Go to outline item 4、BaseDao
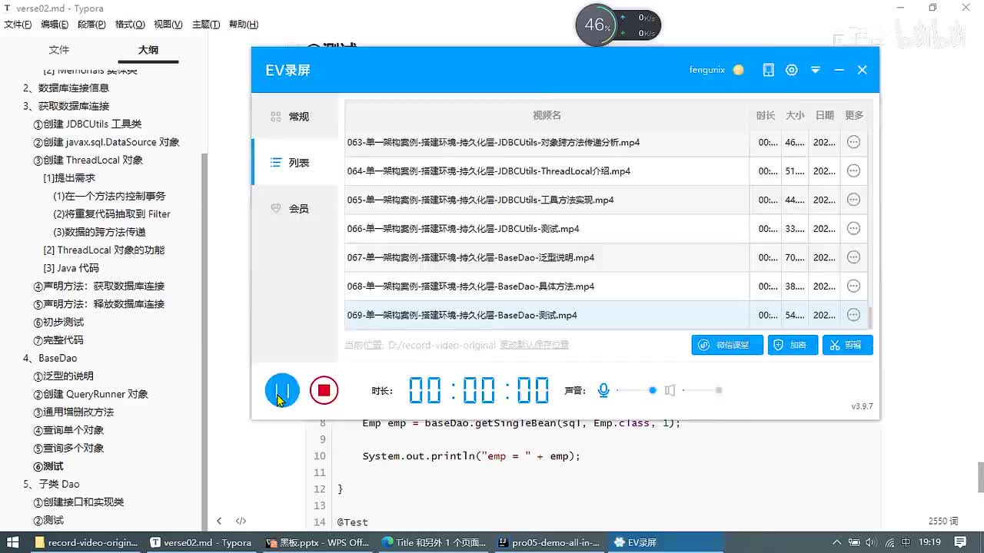The height and width of the screenshot is (553, 984). (x=50, y=358)
